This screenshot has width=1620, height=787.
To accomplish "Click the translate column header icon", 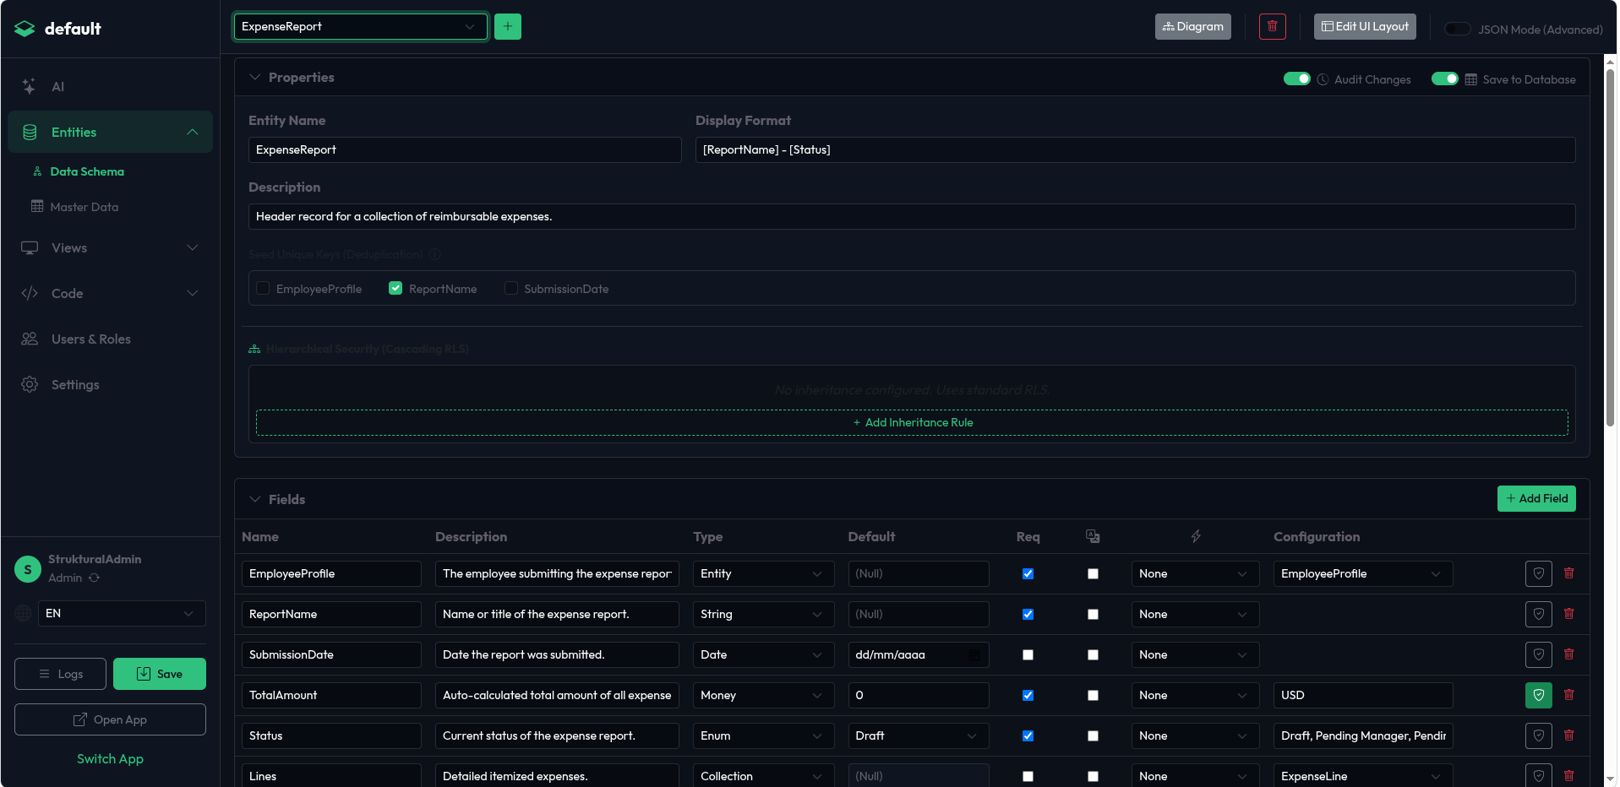I will pos(1093,536).
